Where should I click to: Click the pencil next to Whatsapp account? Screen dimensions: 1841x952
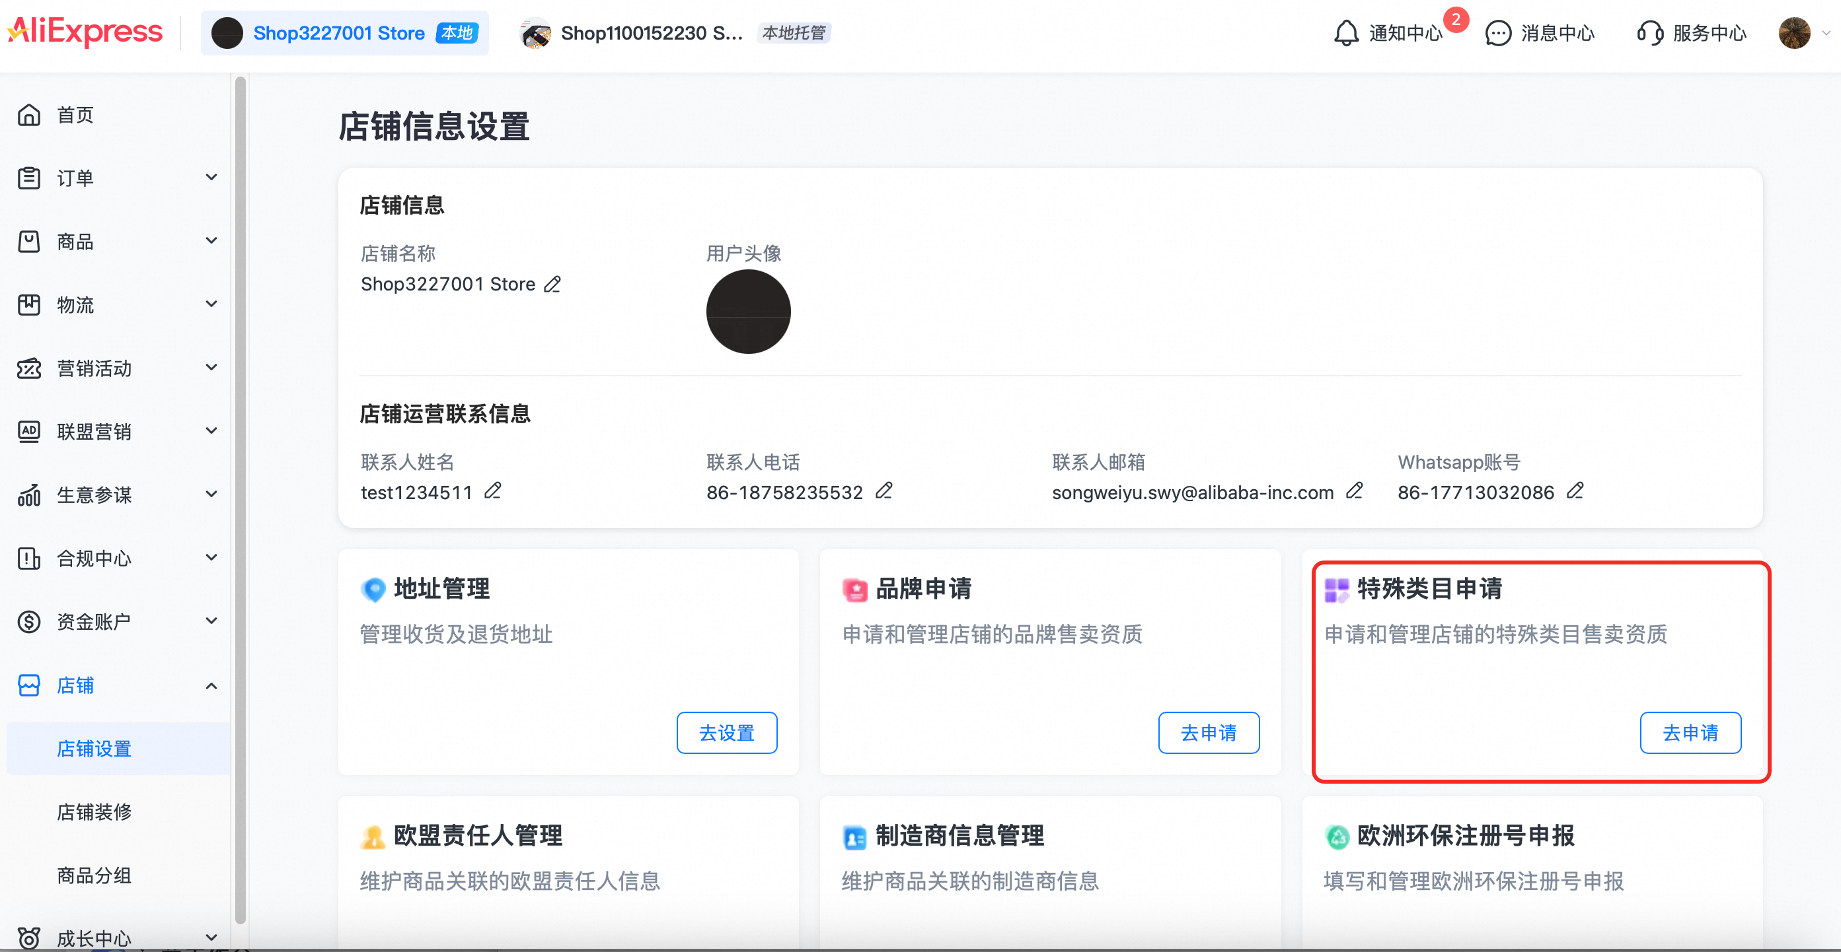tap(1575, 491)
